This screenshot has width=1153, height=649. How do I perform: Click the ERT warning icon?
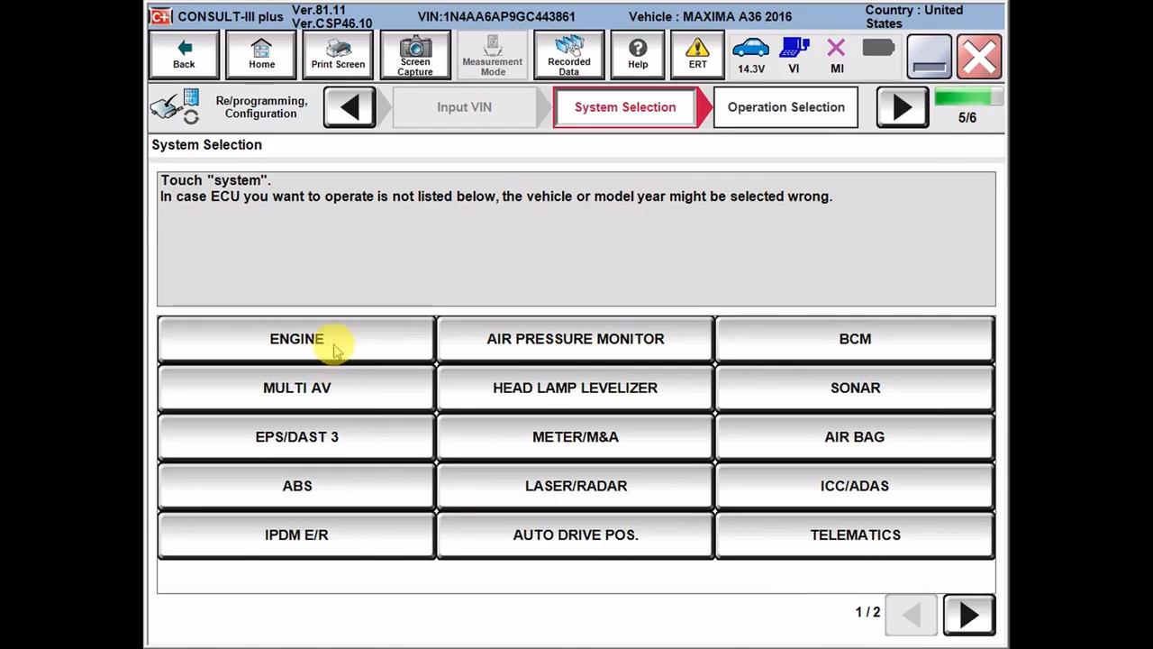[x=698, y=56]
